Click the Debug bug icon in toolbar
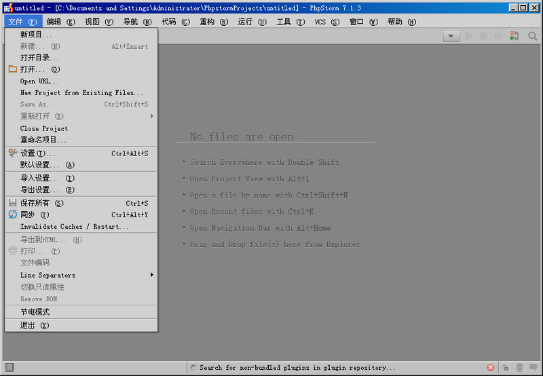Screen dimensions: 543x376 (484, 36)
